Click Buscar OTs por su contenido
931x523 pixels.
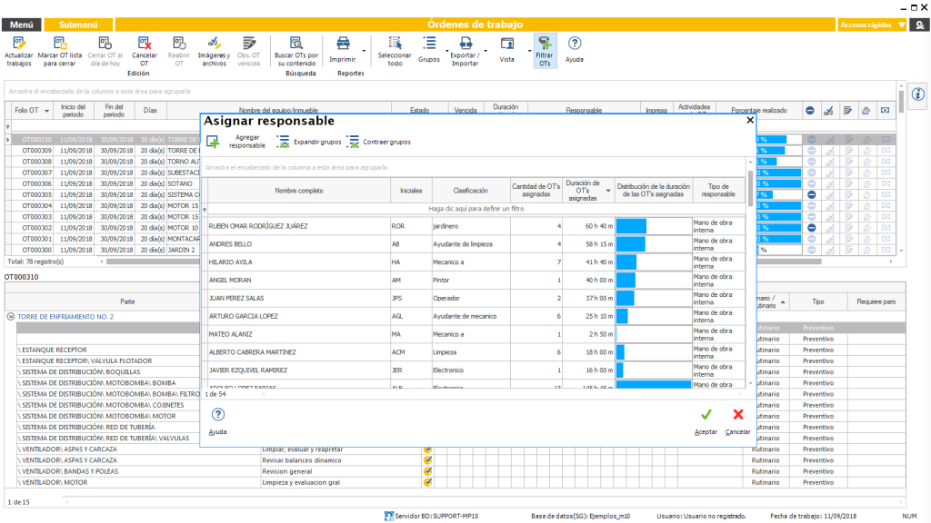296,44
